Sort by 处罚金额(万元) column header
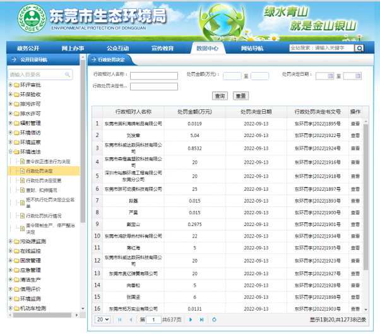 click(x=194, y=112)
